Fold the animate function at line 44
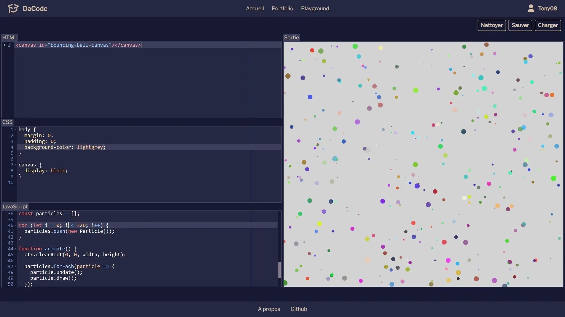Screen dimensions: 565x317 [15, 249]
